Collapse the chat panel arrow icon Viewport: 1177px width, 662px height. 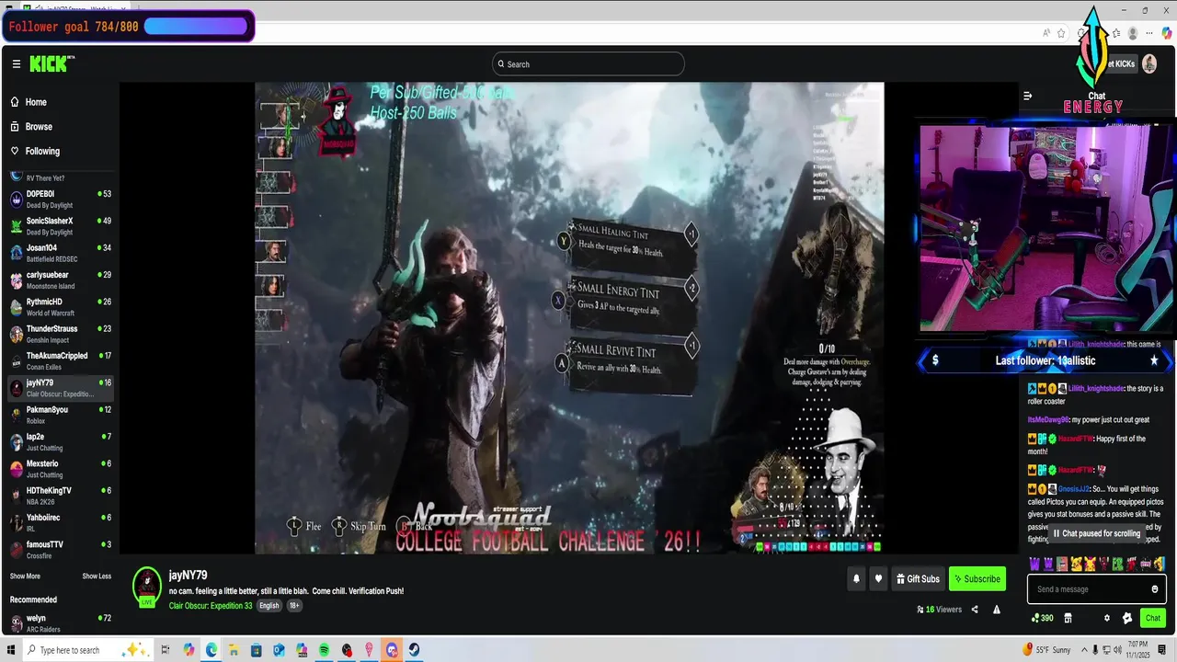pos(1028,96)
